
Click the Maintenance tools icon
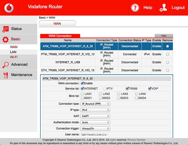(x=6, y=75)
